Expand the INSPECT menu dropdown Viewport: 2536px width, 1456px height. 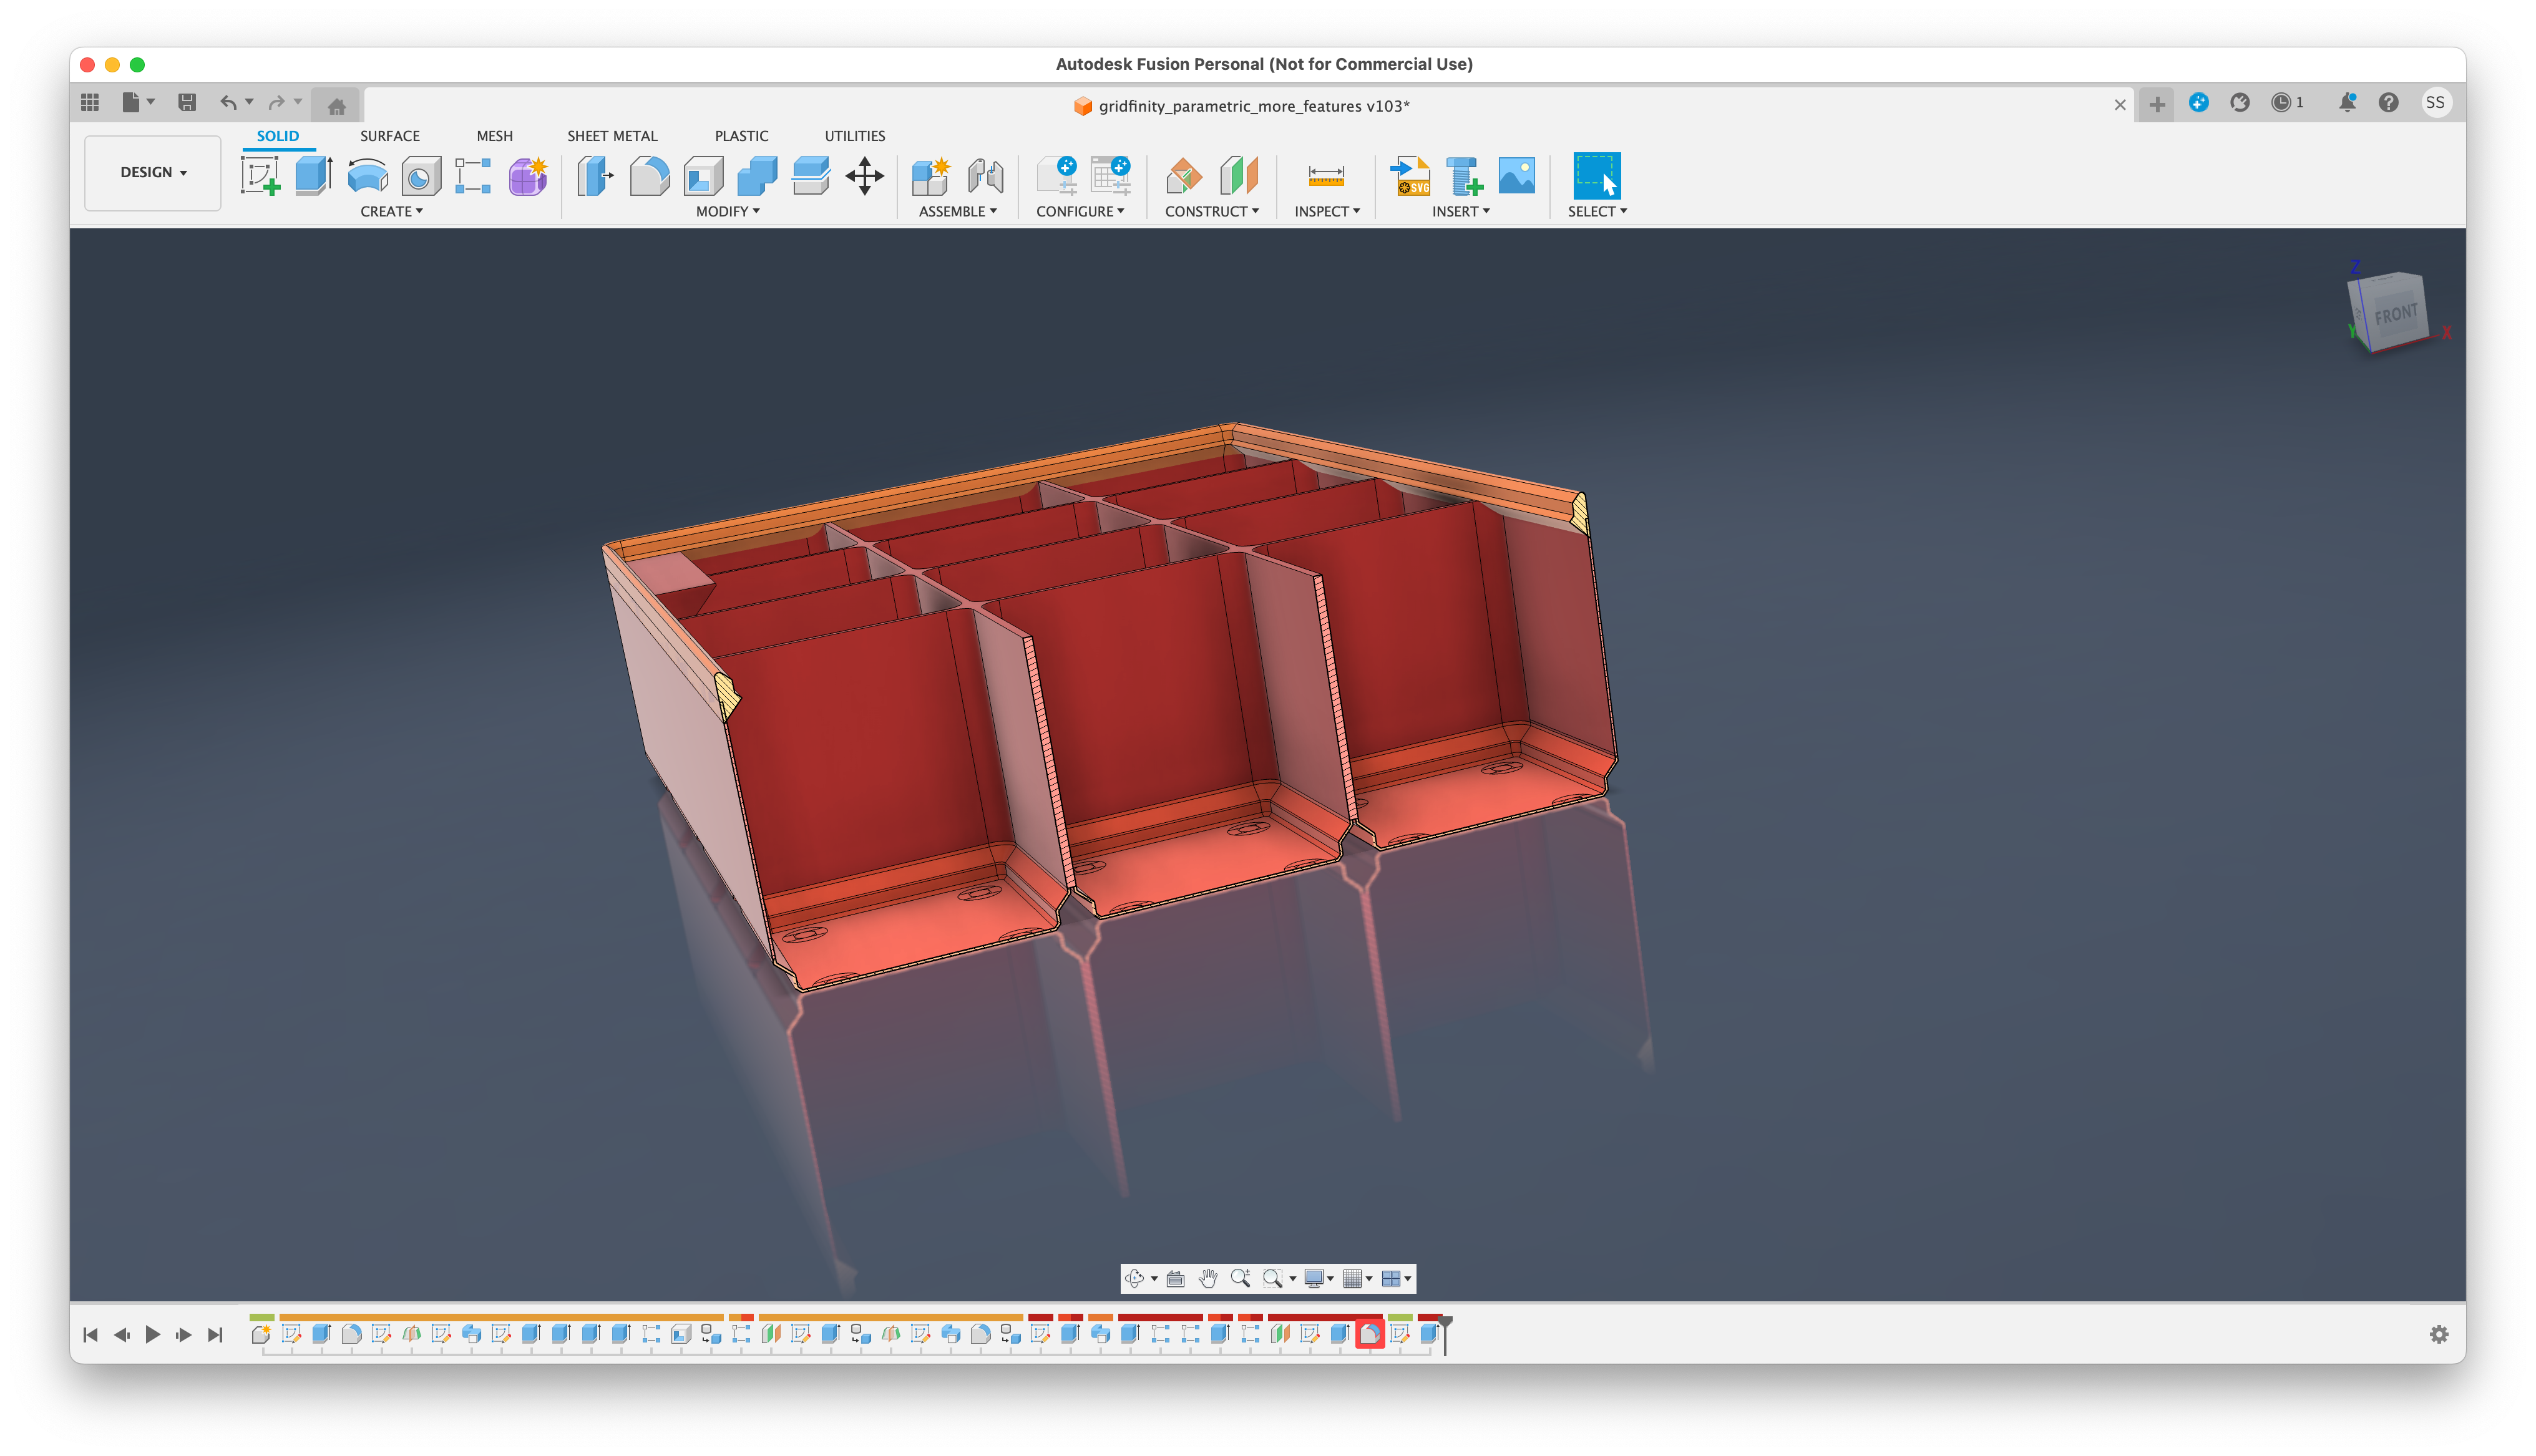click(x=1327, y=211)
